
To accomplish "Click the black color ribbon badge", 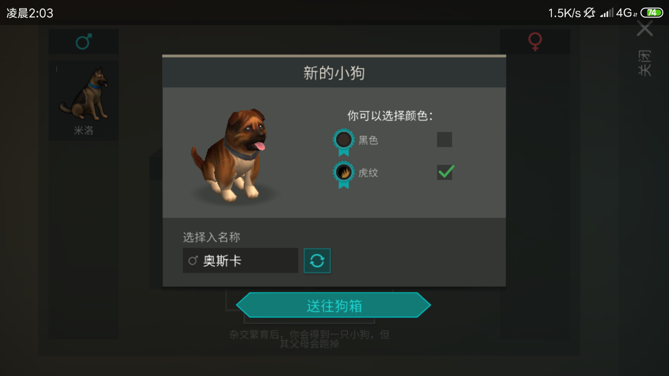I will tap(344, 142).
